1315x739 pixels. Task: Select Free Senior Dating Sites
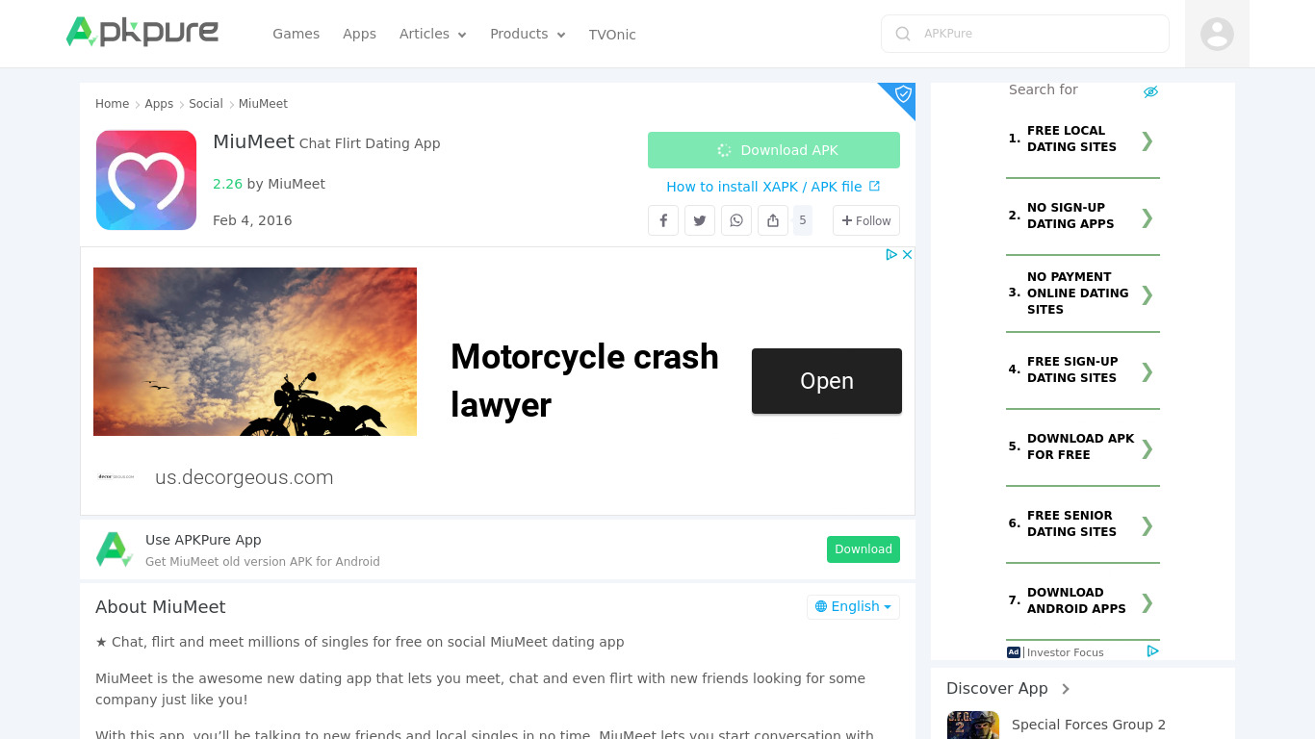(x=1071, y=523)
